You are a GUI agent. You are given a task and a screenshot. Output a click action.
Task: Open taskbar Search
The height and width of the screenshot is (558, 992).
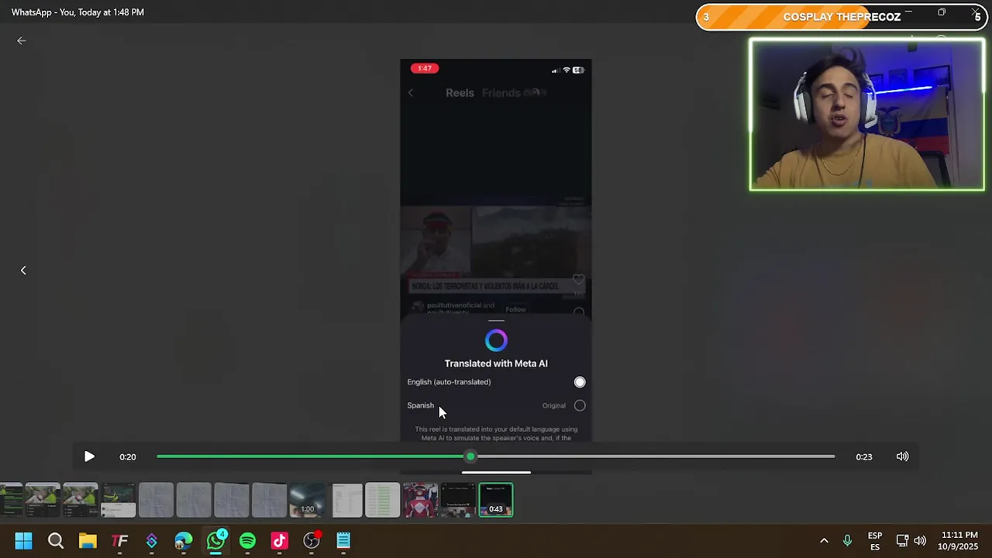coord(56,541)
